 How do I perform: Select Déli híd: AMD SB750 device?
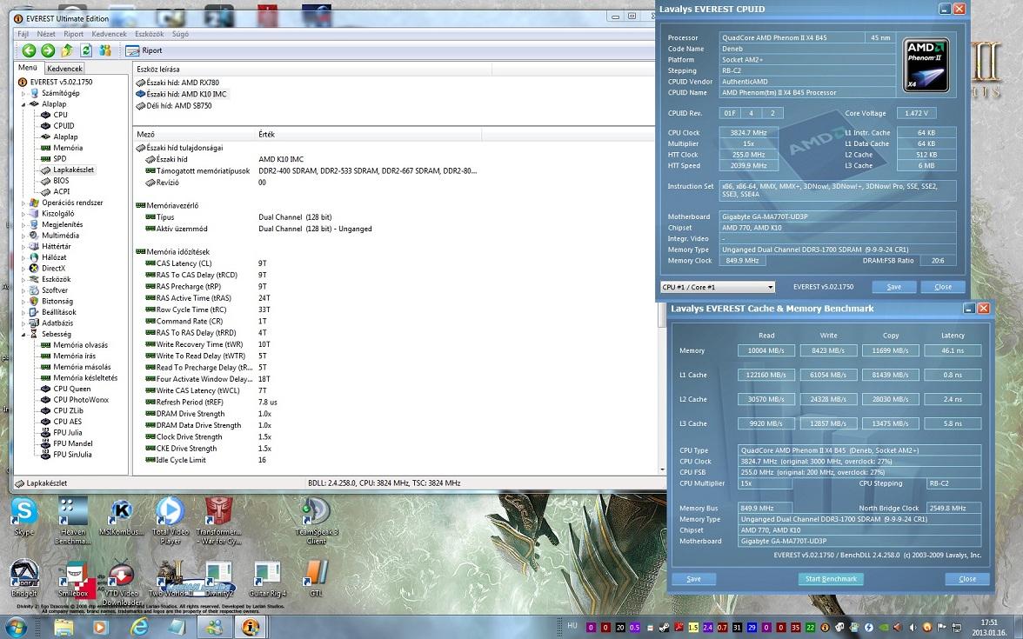tap(174, 106)
